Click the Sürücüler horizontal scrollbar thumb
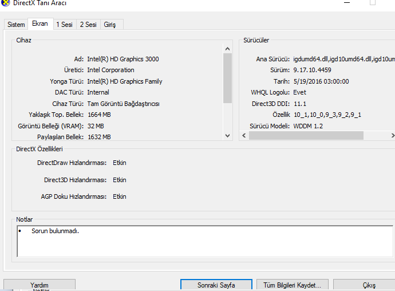This screenshot has height=291, width=395. pyautogui.click(x=306, y=135)
